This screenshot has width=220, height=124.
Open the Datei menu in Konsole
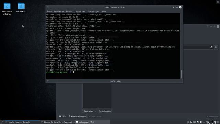[49, 11]
